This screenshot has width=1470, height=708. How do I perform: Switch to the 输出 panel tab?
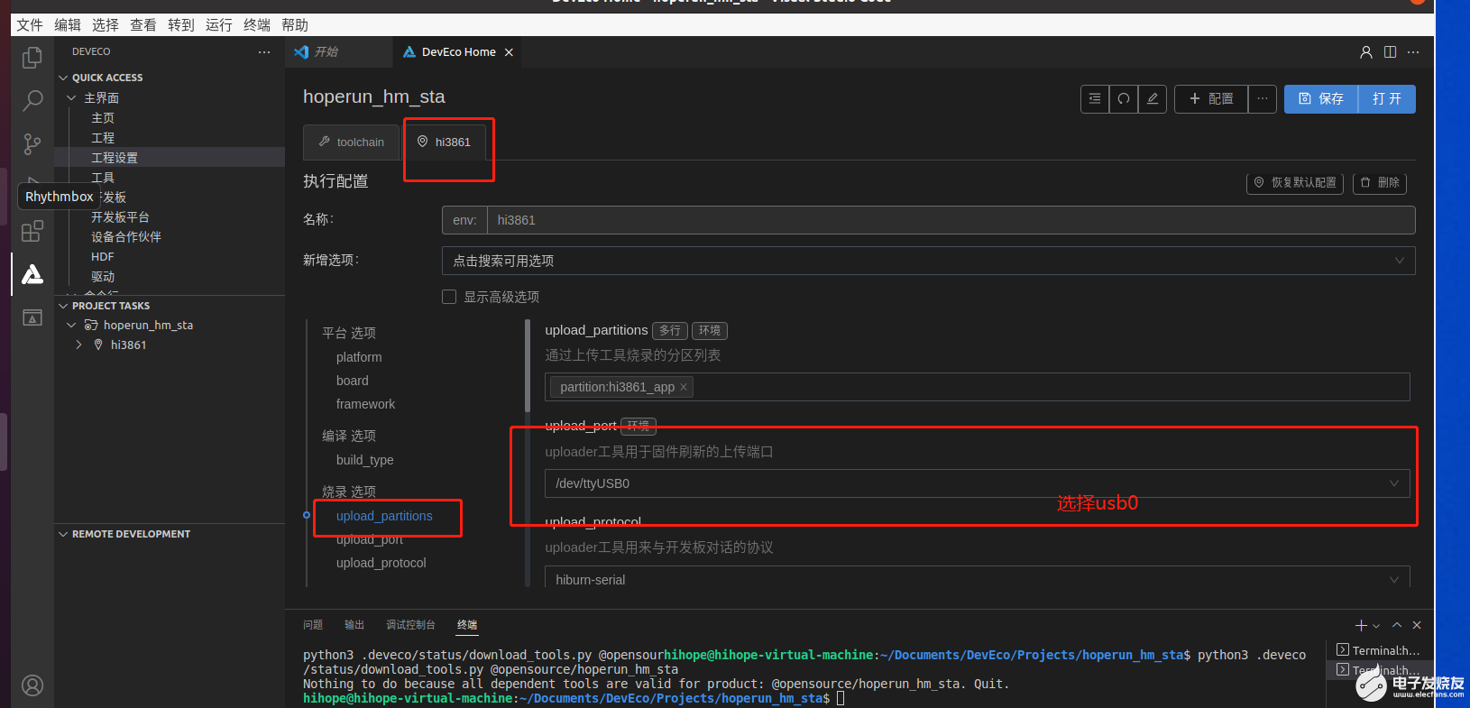click(354, 625)
